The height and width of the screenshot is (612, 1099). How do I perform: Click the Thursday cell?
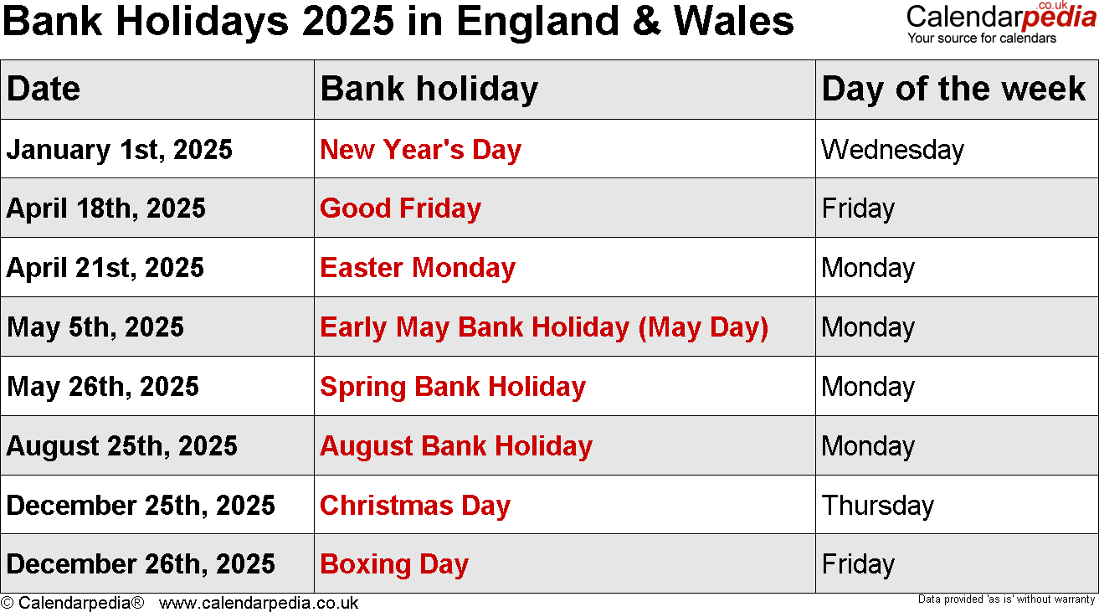pos(877,506)
